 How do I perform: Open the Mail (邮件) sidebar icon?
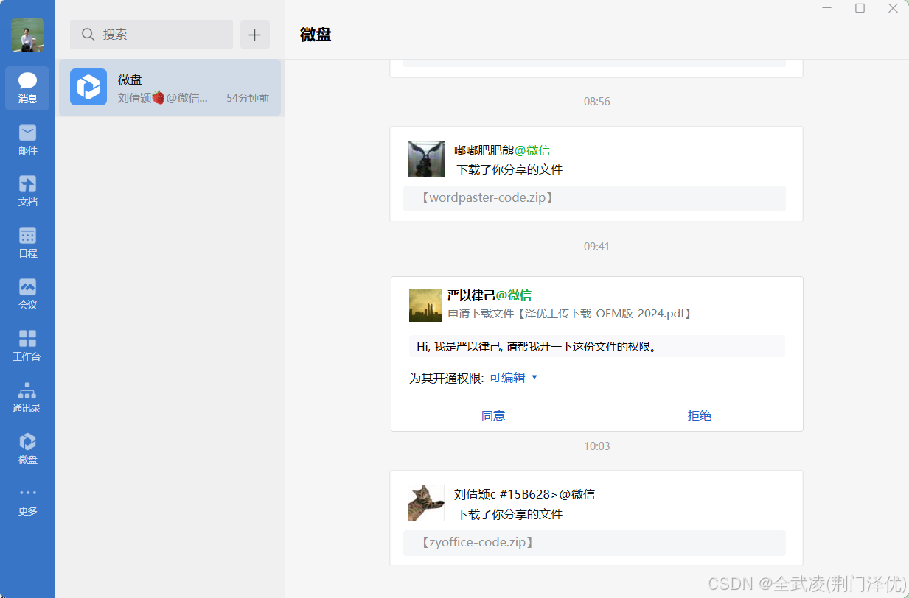pyautogui.click(x=27, y=140)
